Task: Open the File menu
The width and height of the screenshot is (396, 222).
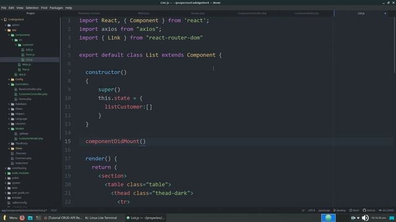Action: (x=4, y=8)
